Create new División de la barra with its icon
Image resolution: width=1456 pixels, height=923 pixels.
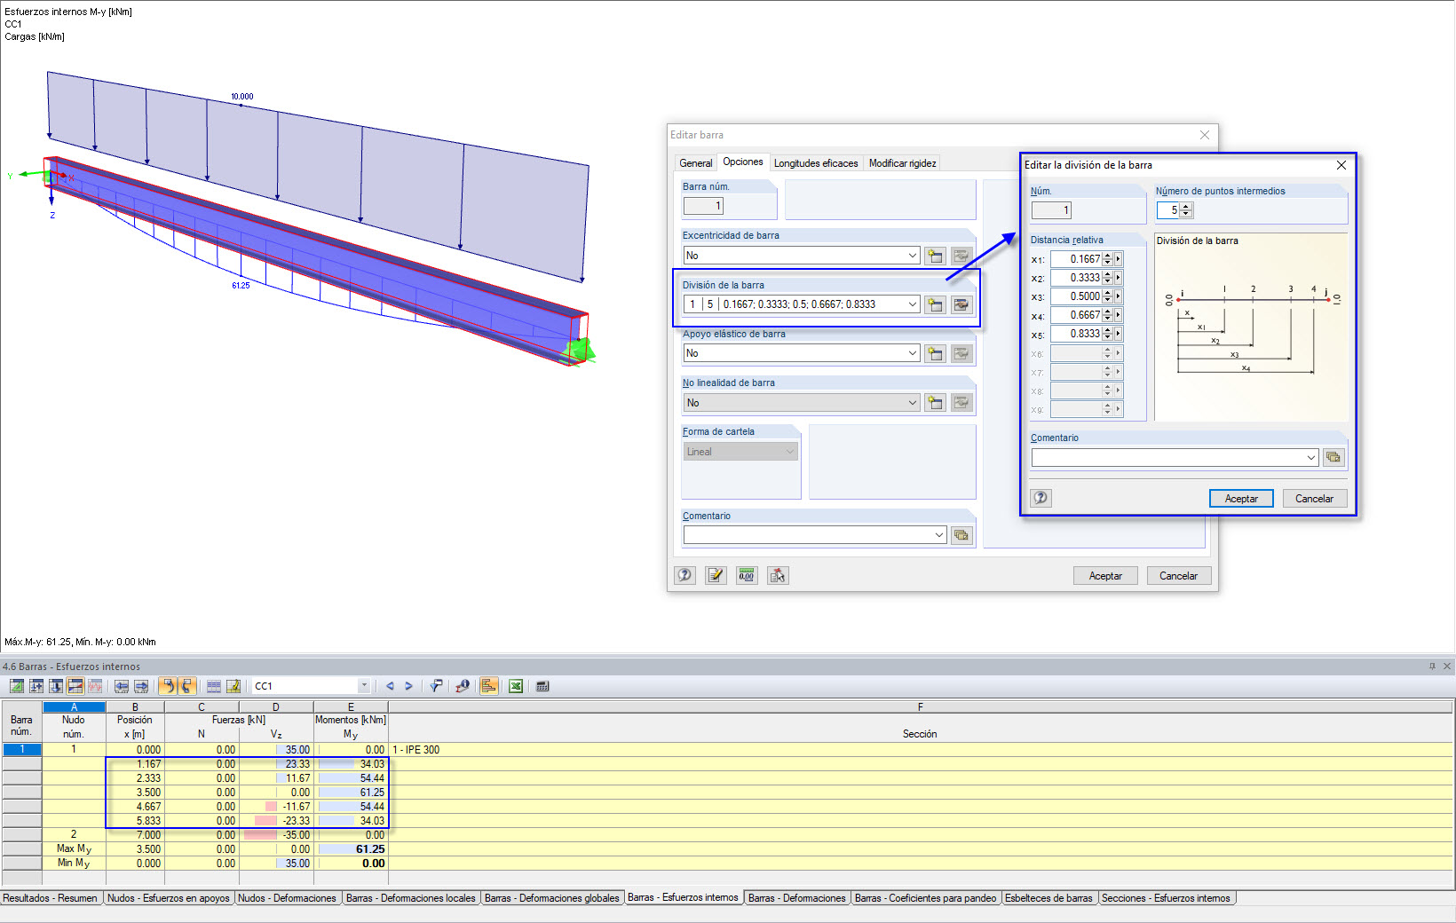pyautogui.click(x=935, y=304)
